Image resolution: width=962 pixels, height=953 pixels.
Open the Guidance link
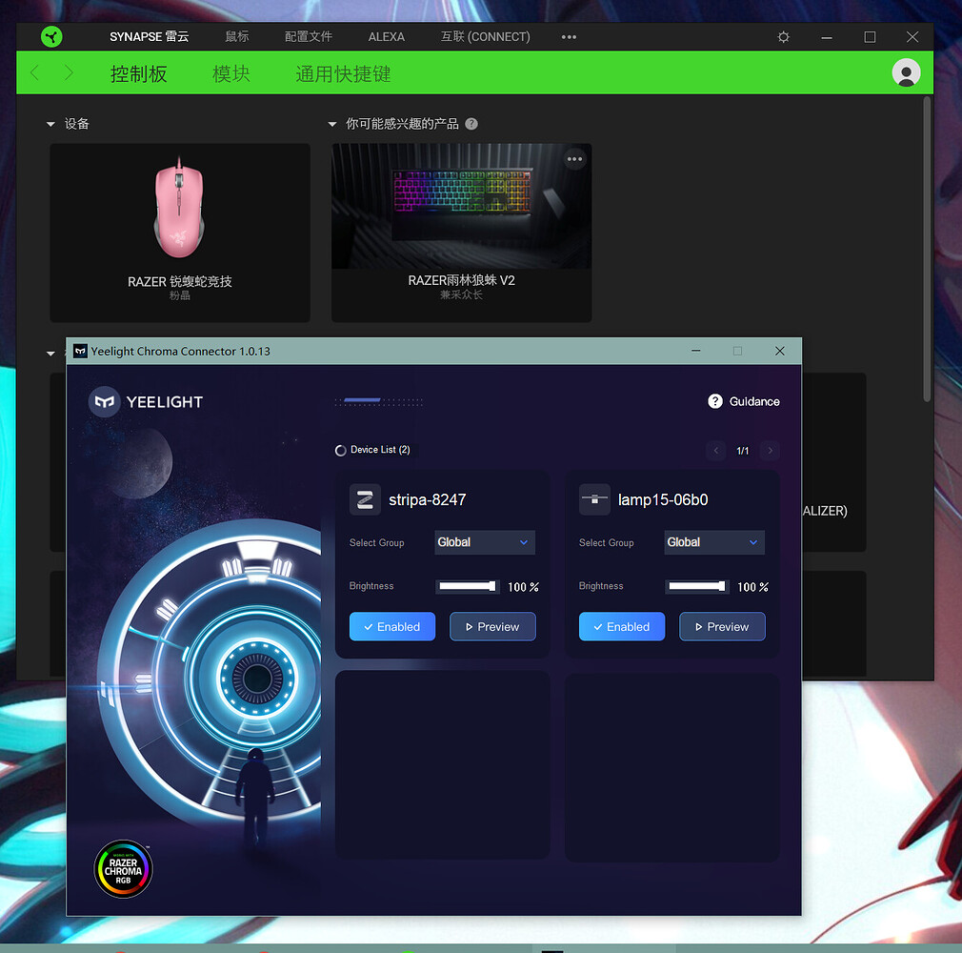click(754, 401)
